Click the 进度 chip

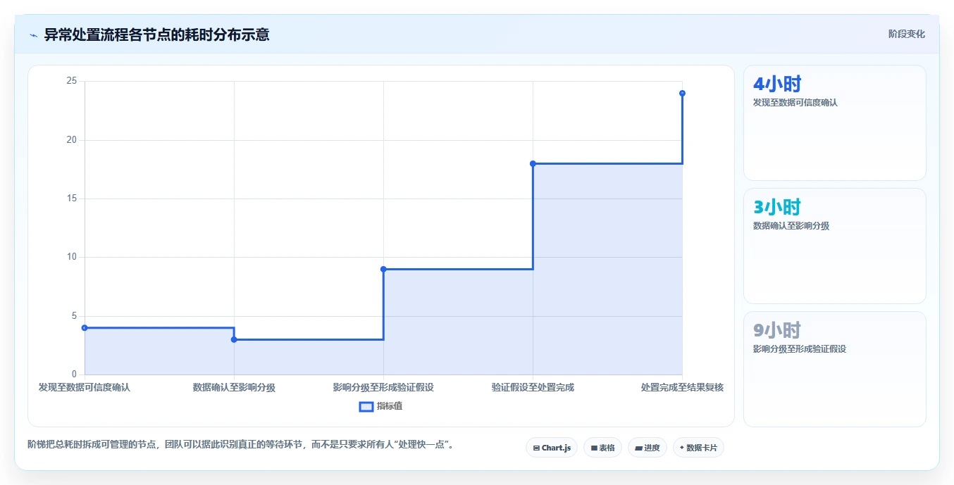click(648, 448)
